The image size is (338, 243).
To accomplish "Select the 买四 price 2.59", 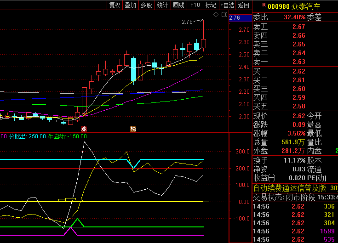I will tap(299, 97).
